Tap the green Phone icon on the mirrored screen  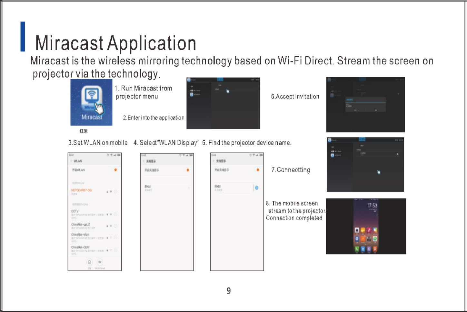(x=357, y=249)
